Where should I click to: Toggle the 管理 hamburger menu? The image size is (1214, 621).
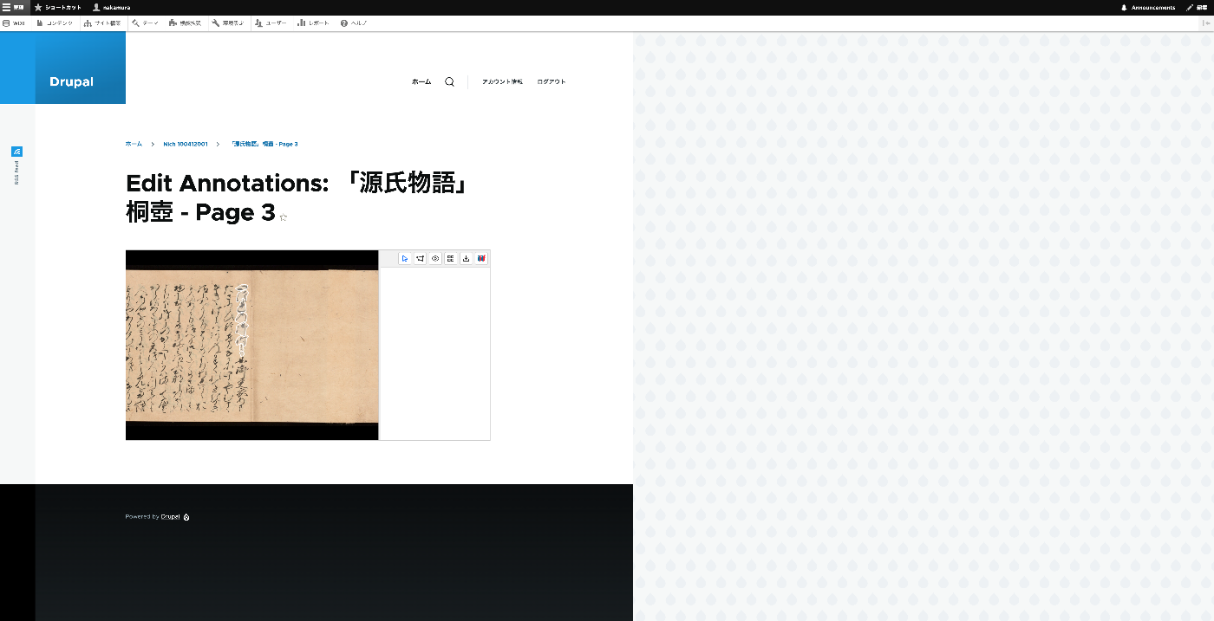pyautogui.click(x=13, y=7)
